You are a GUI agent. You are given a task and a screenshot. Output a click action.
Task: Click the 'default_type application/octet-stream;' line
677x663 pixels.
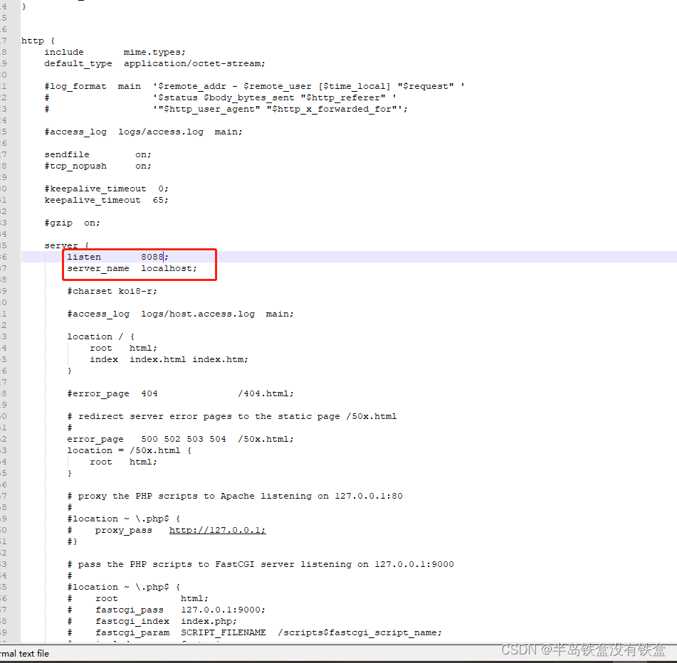pyautogui.click(x=154, y=64)
